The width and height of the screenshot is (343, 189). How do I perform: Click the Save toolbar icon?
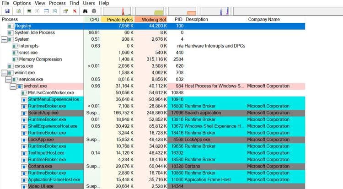tap(7, 11)
